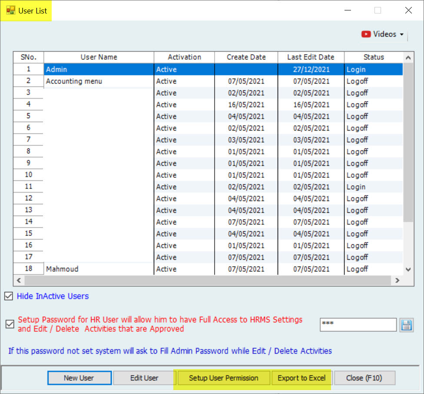Open Setup User Permission
This screenshot has height=394, width=424.
click(x=223, y=378)
